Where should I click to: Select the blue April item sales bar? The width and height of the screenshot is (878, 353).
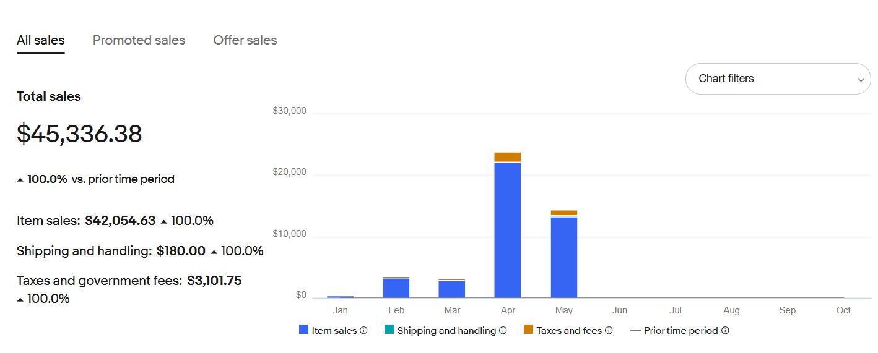[x=507, y=229]
